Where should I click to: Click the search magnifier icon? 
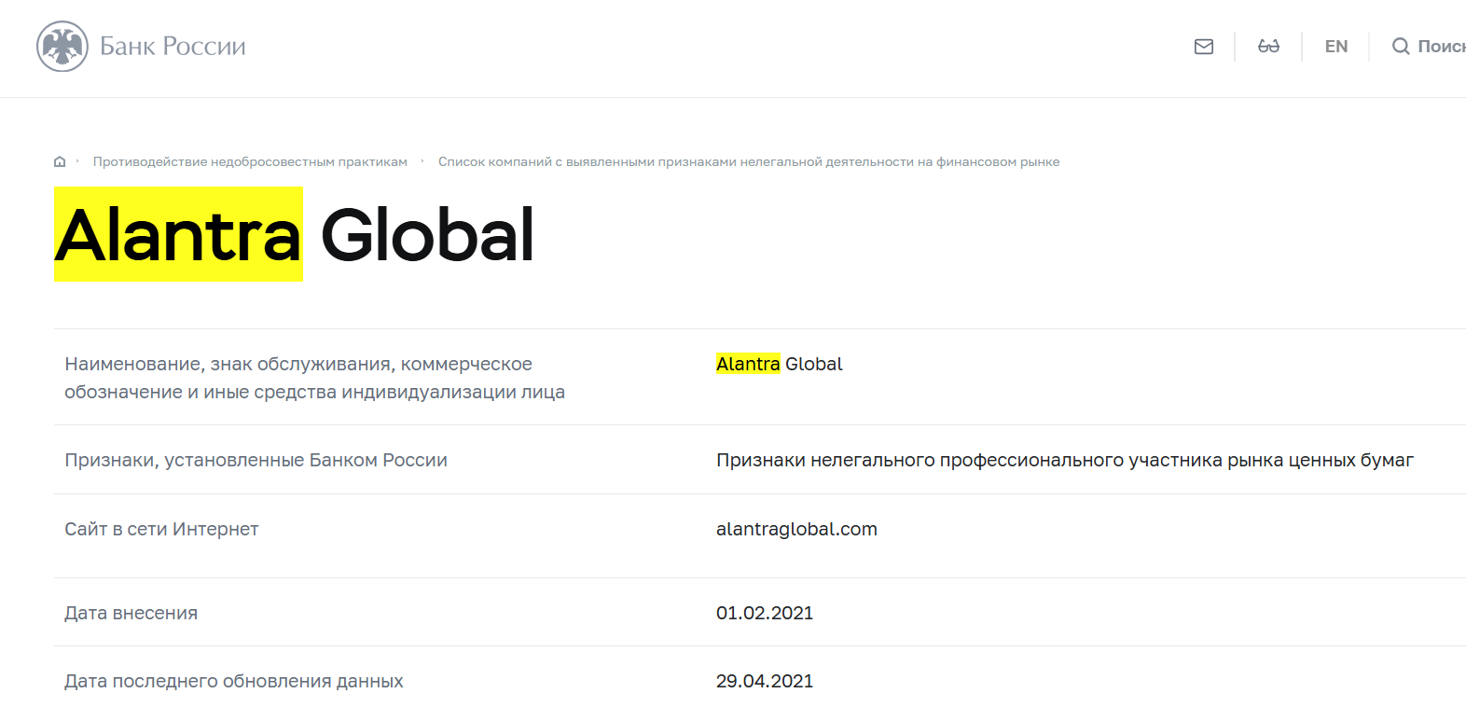click(1401, 47)
